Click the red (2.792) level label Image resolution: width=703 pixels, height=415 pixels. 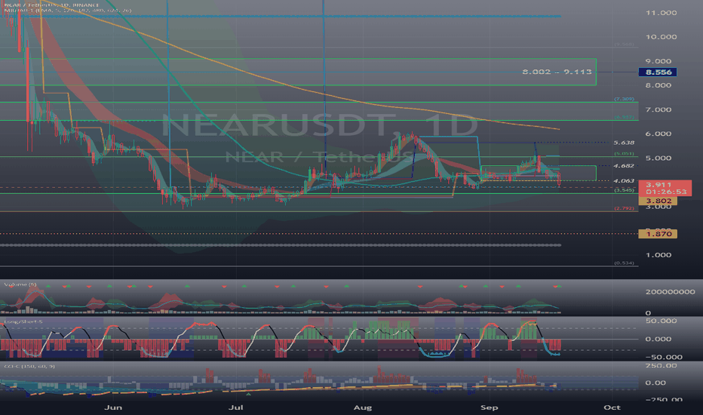[624, 208]
